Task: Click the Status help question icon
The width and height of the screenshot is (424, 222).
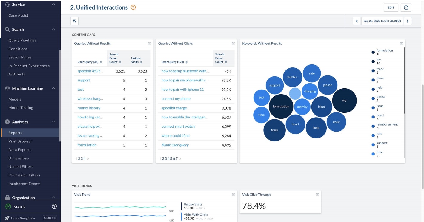Action: pyautogui.click(x=54, y=206)
